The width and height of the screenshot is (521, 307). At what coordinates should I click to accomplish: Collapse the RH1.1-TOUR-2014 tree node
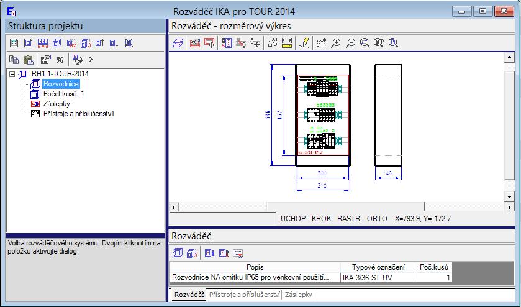click(x=12, y=74)
